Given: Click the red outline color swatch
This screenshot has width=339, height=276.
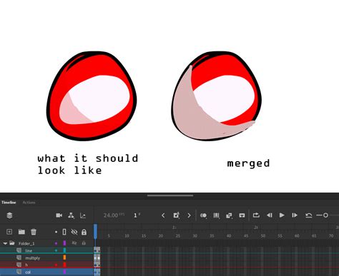Looking at the screenshot, I should [64, 265].
